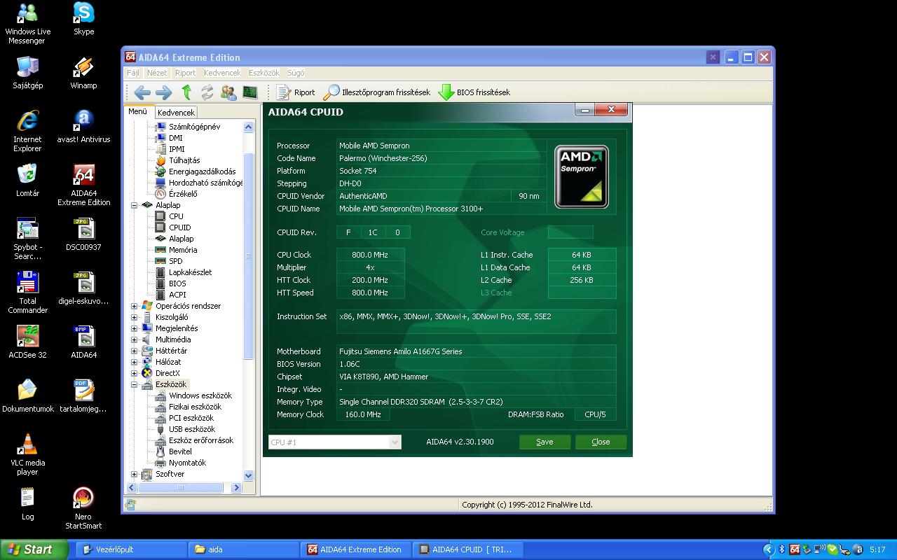Image resolution: width=897 pixels, height=560 pixels.
Task: Go back with the blue left arrow
Action: tap(142, 92)
